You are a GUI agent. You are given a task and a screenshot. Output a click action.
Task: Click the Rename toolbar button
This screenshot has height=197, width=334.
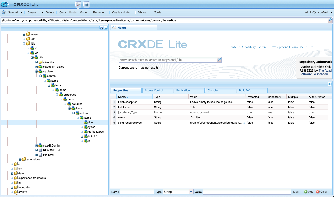(x=100, y=12)
